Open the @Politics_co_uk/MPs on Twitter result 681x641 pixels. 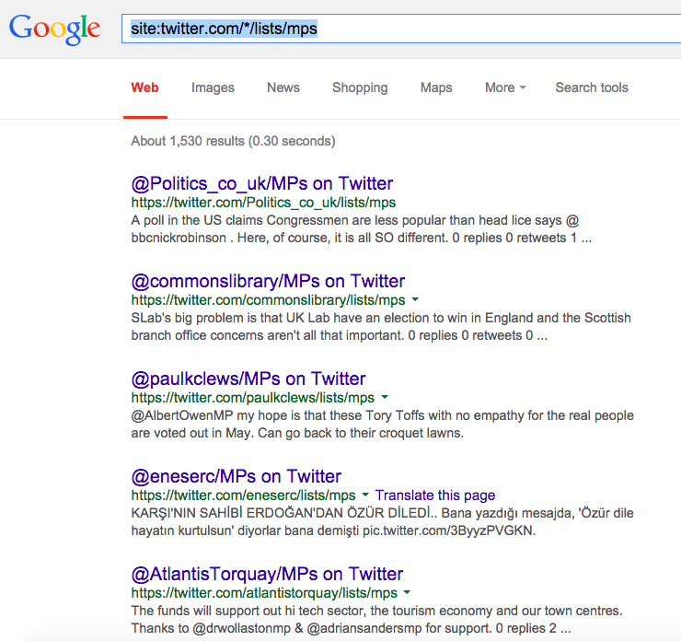[x=262, y=183]
